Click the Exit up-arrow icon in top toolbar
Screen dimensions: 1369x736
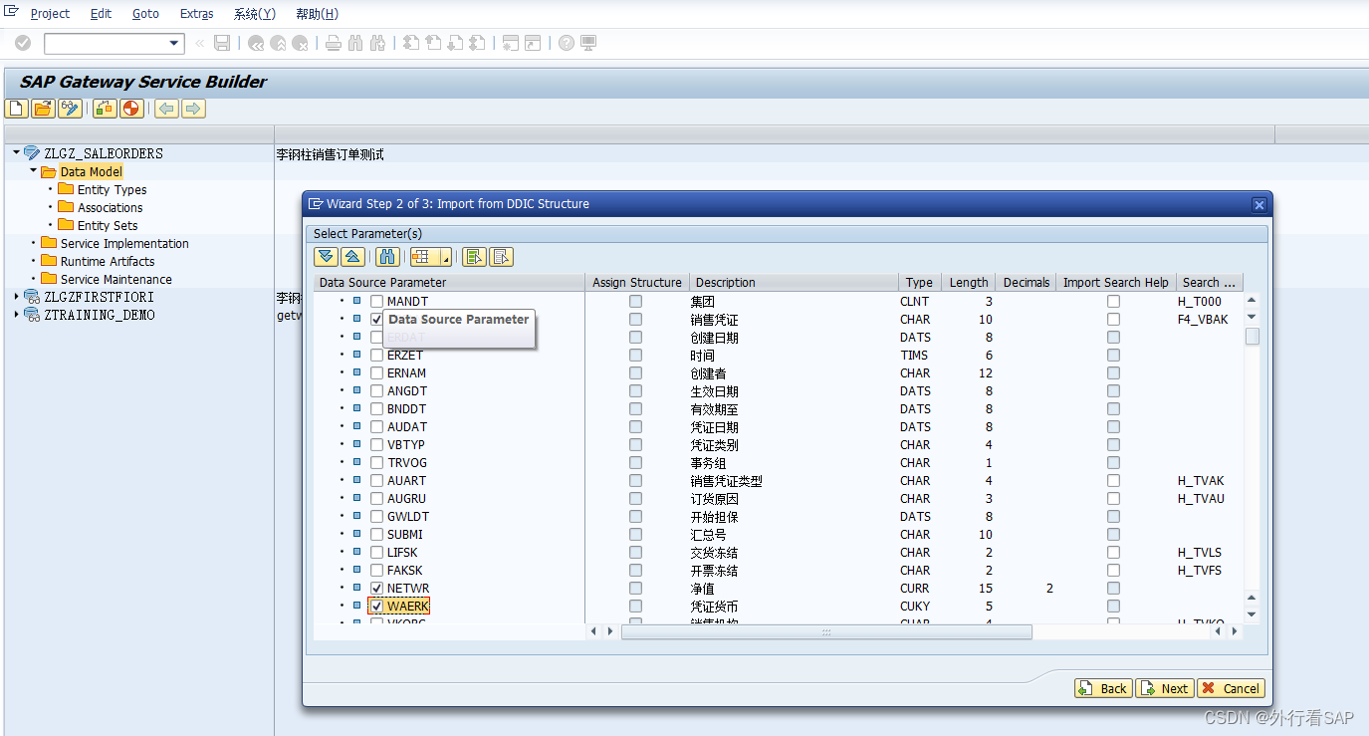tap(278, 43)
